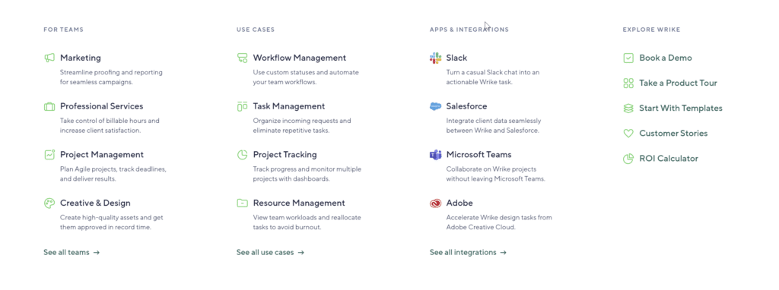Click the arrow next to See all teams
This screenshot has height=290, width=779.
coord(97,253)
